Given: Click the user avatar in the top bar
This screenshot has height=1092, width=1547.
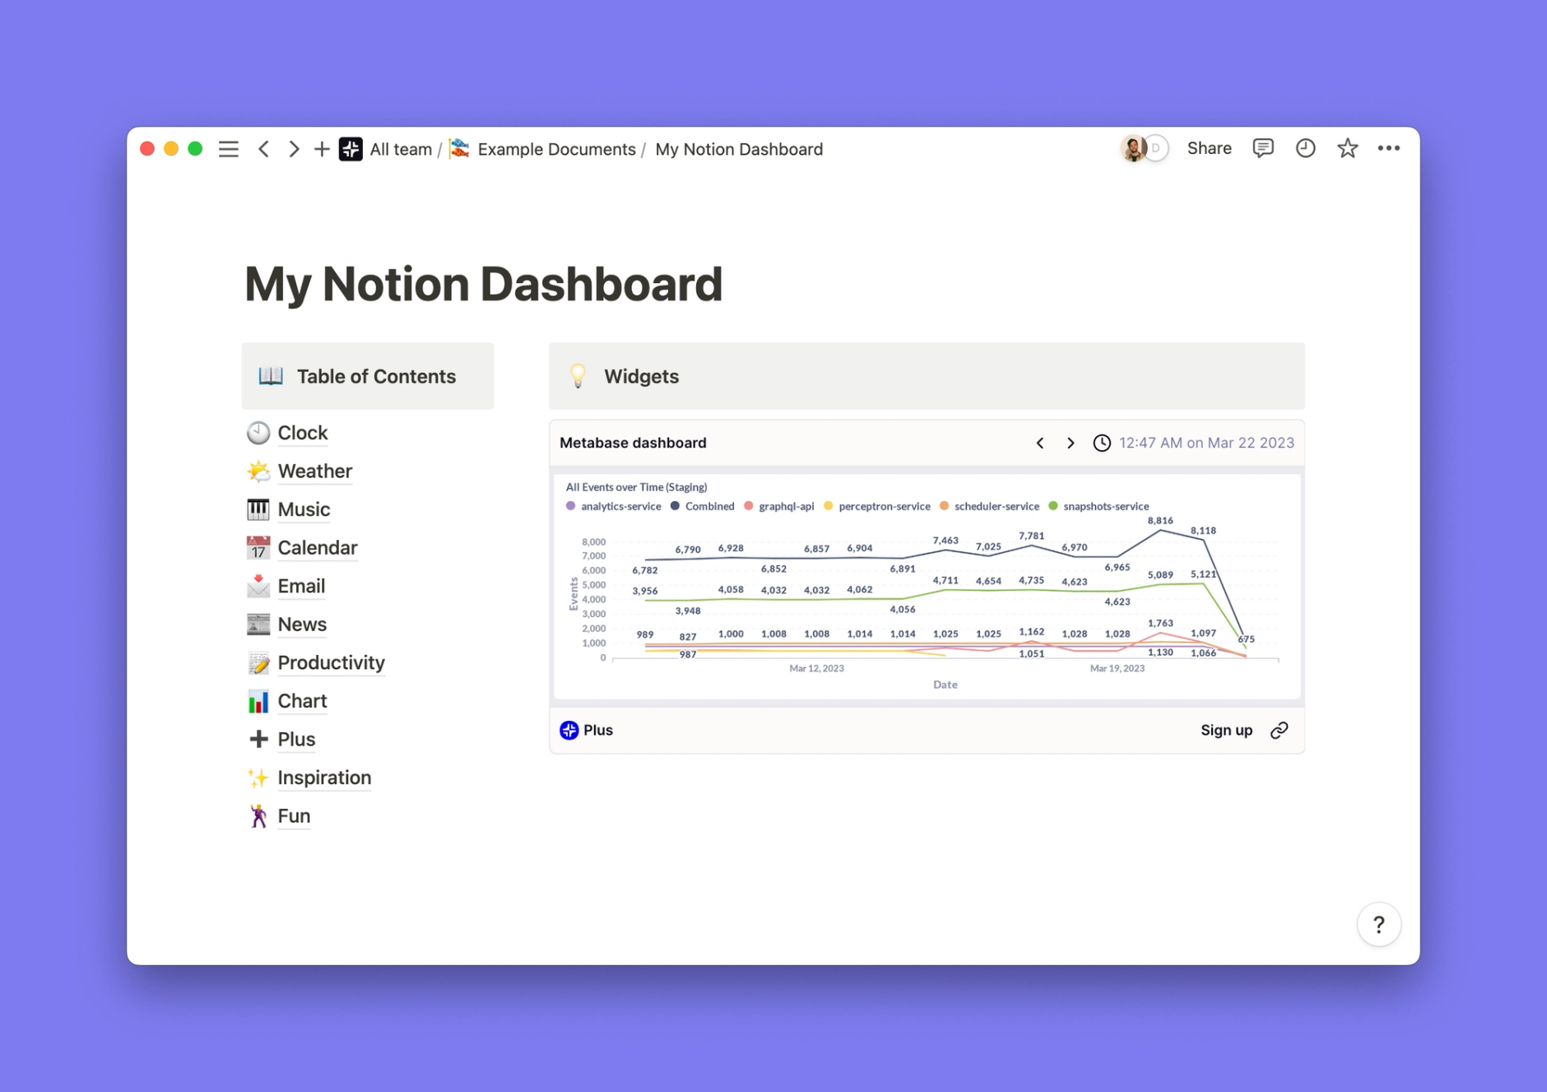Looking at the screenshot, I should (1134, 149).
